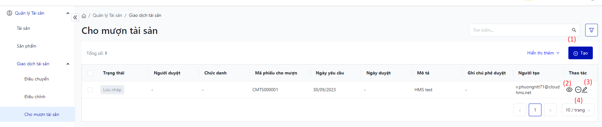Go to next page arrow
Screen dimensions: 602x127
coord(550,110)
